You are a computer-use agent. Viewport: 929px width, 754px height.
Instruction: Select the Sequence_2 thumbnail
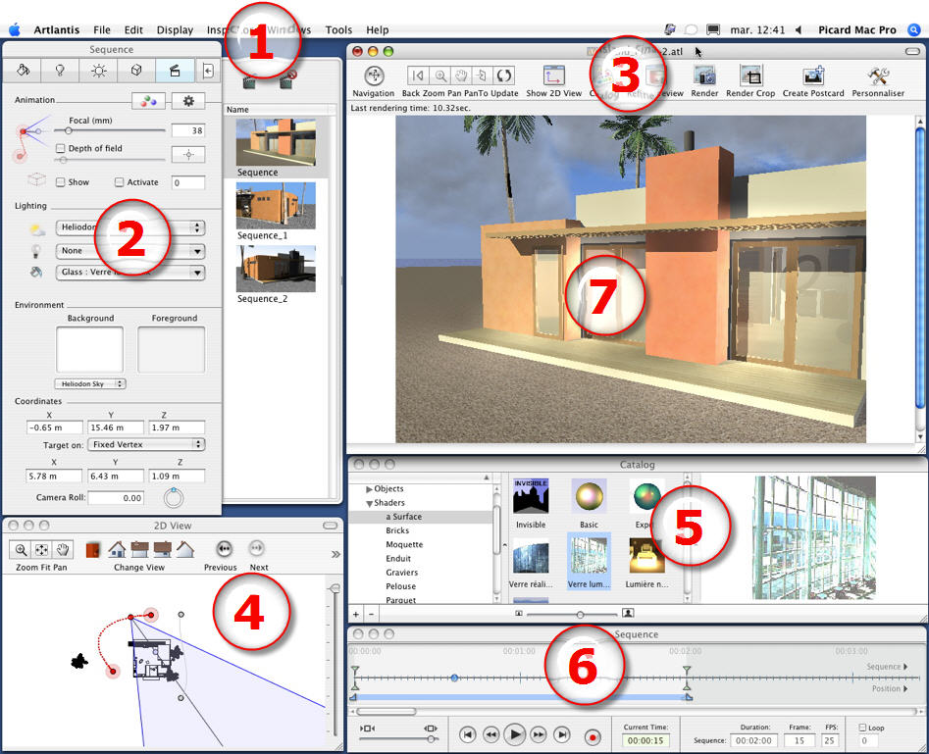click(276, 269)
